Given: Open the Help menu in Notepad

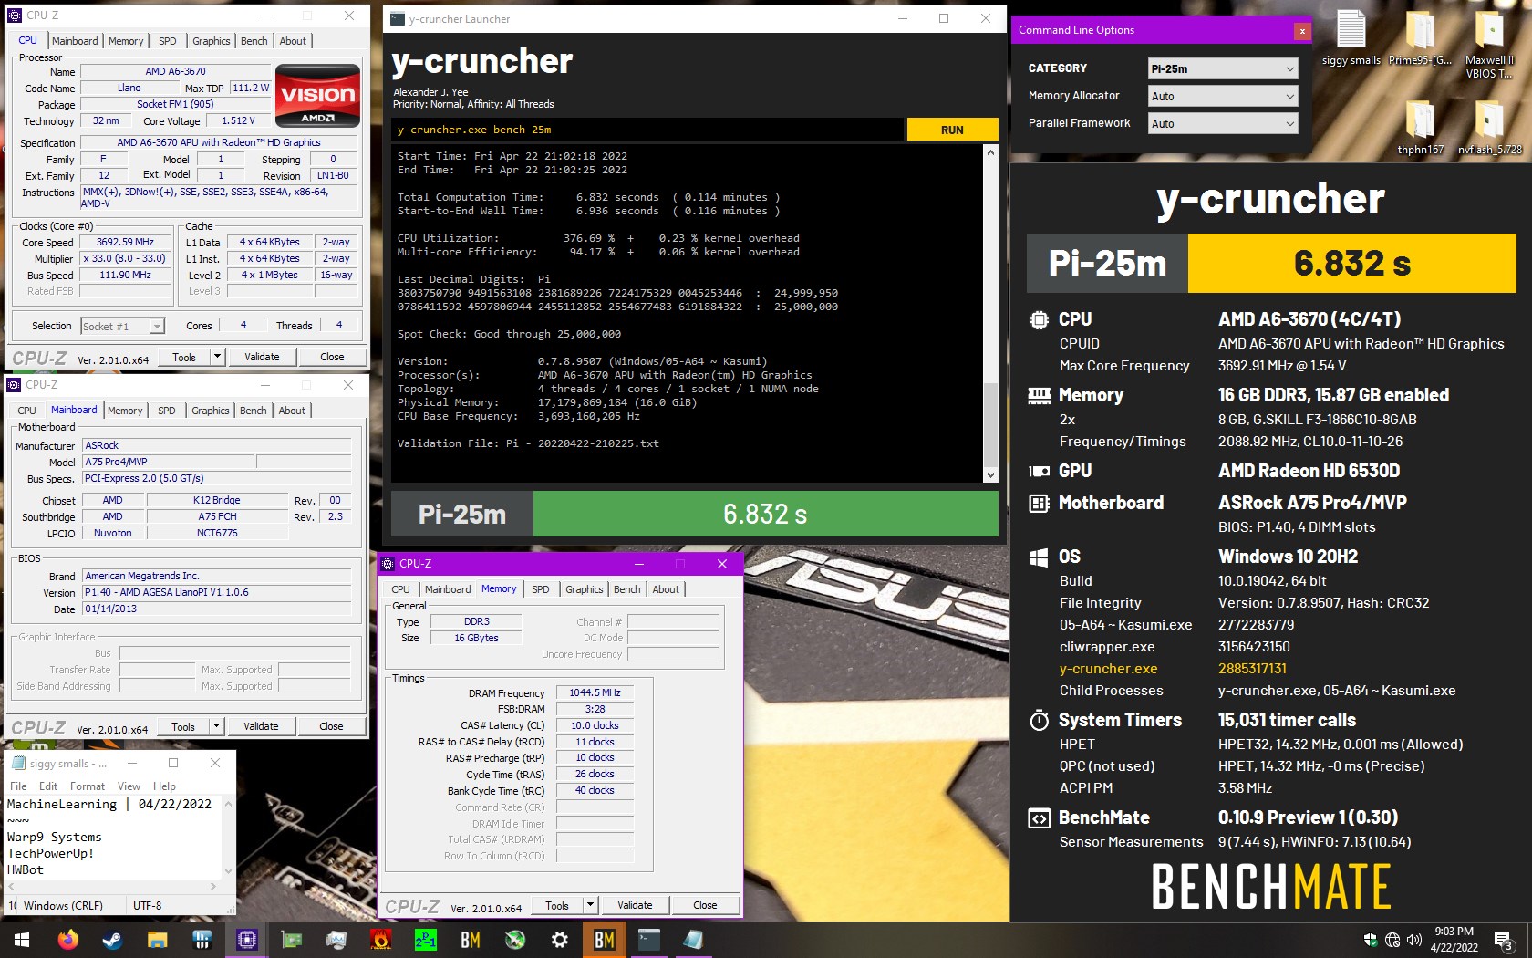Looking at the screenshot, I should click(164, 786).
